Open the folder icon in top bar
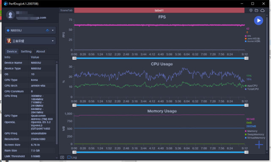271x162 pixels. click(257, 11)
